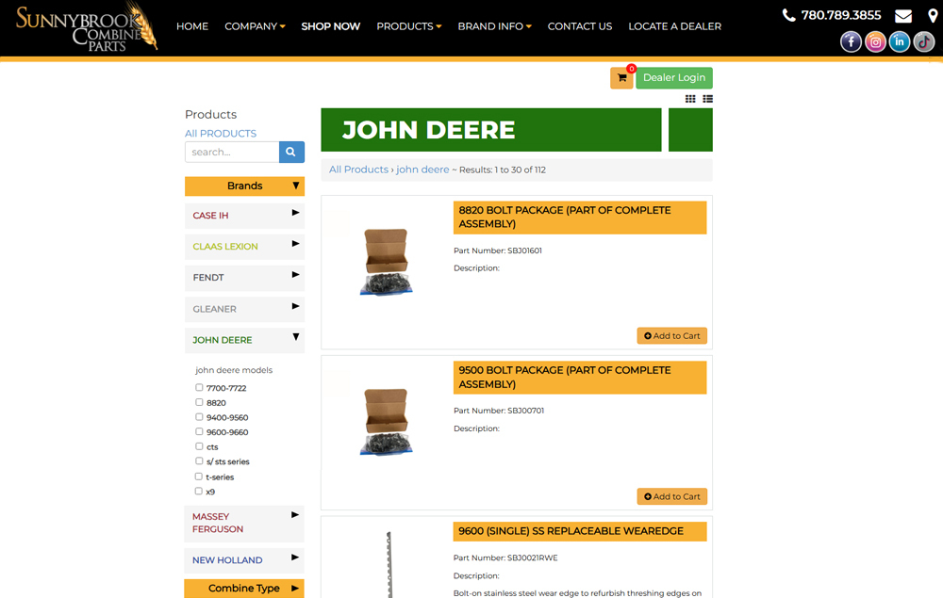The height and width of the screenshot is (598, 943).
Task: Click the map location pin icon
Action: [933, 16]
